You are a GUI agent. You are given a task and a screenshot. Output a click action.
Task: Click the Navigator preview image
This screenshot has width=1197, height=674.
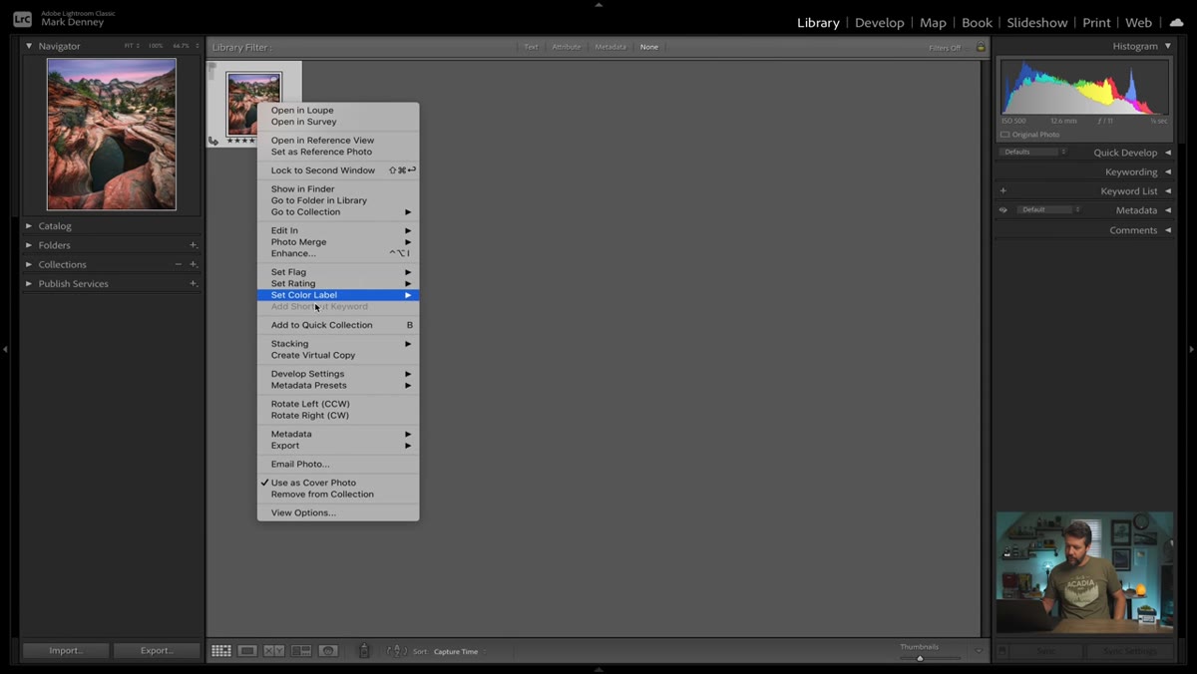tap(112, 134)
